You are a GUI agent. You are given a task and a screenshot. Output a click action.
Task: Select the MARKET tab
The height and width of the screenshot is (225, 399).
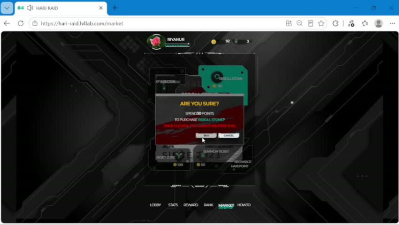point(226,205)
